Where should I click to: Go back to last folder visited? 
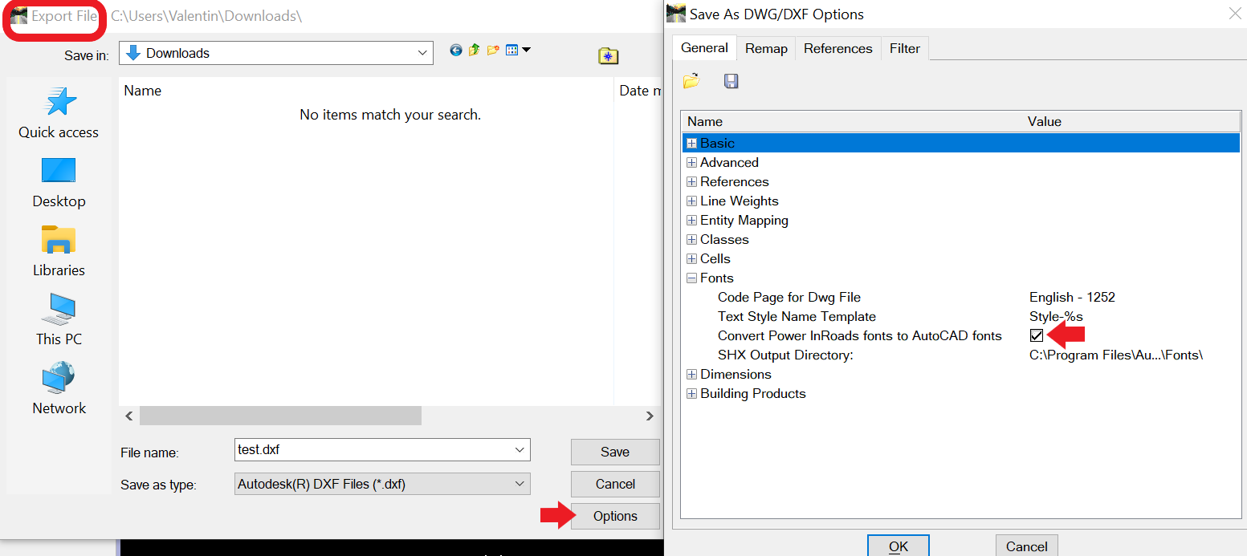point(456,50)
